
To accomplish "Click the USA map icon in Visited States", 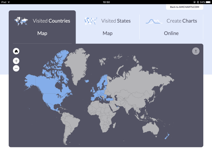I will [90, 21].
